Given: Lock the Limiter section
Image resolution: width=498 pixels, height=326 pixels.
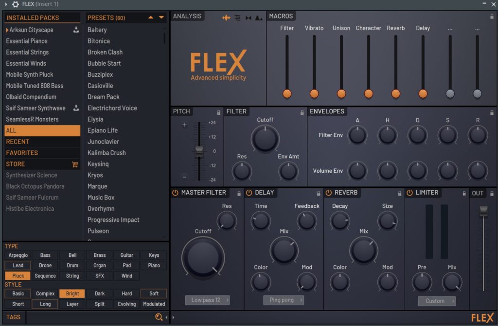Looking at the screenshot, I should coord(464,193).
